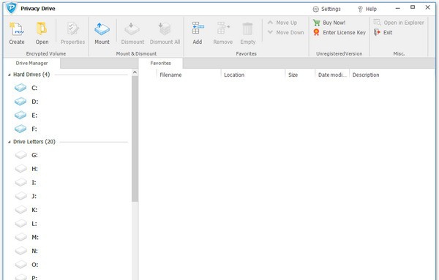Select drive letter G:

26,155
